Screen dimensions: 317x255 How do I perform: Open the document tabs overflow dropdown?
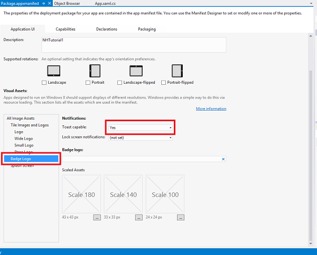311,4
